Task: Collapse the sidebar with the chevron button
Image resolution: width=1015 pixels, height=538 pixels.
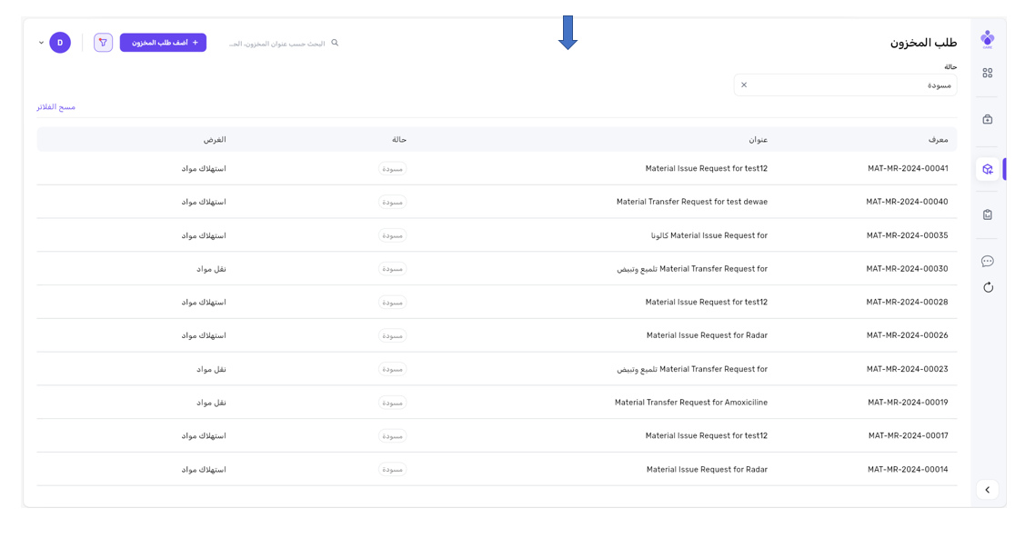Action: [x=987, y=490]
